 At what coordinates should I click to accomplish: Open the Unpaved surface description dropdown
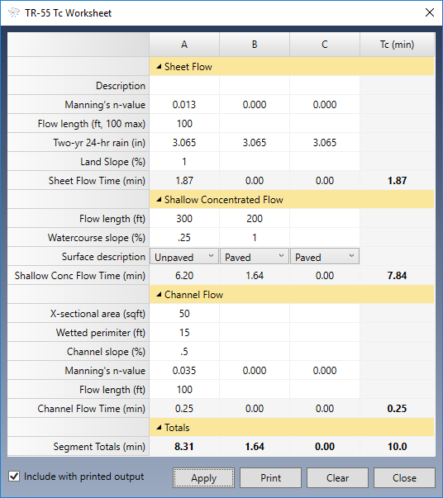pos(184,257)
